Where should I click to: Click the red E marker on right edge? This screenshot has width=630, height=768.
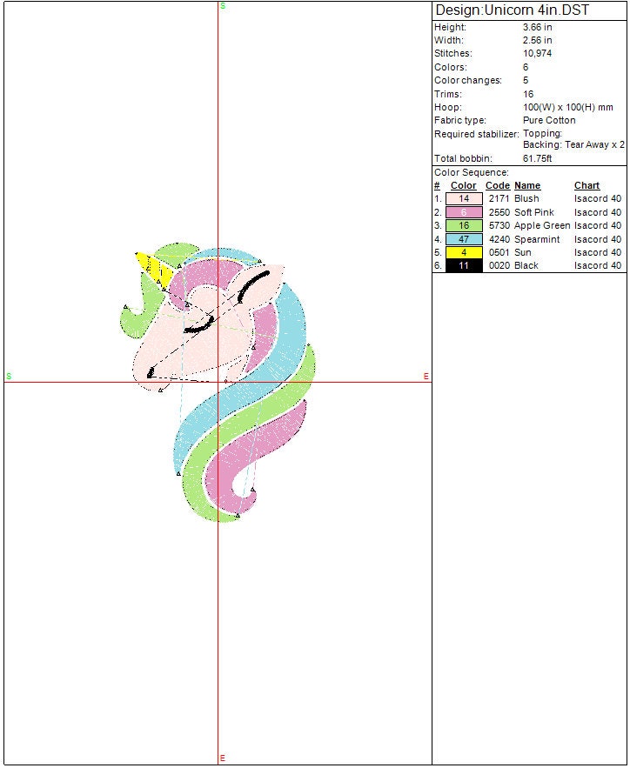click(426, 376)
